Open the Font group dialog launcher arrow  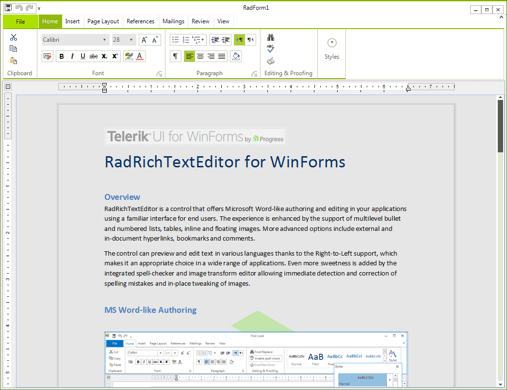point(159,74)
